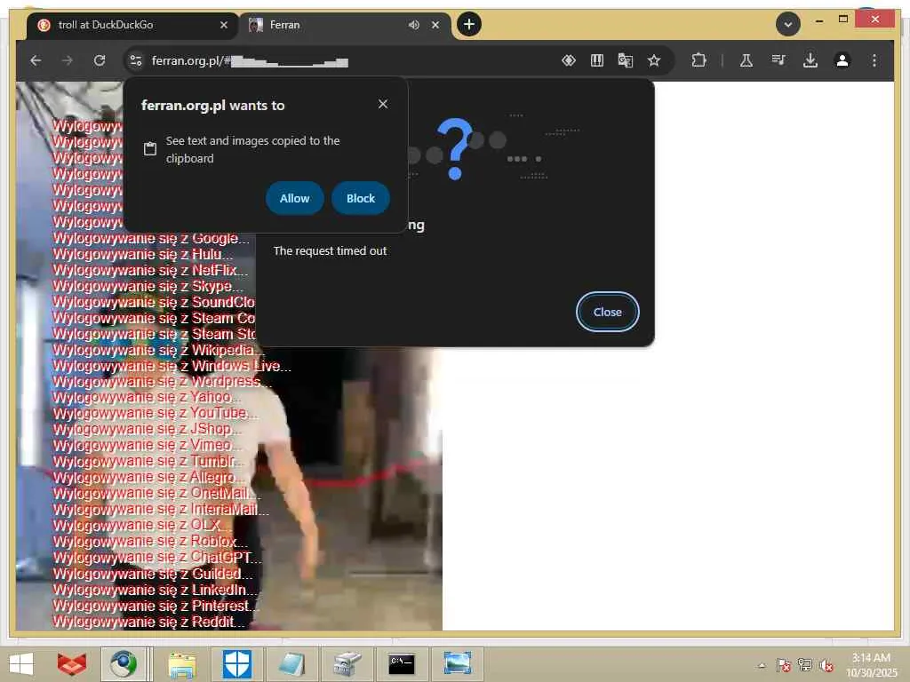Open the volume tray icon

(x=826, y=664)
